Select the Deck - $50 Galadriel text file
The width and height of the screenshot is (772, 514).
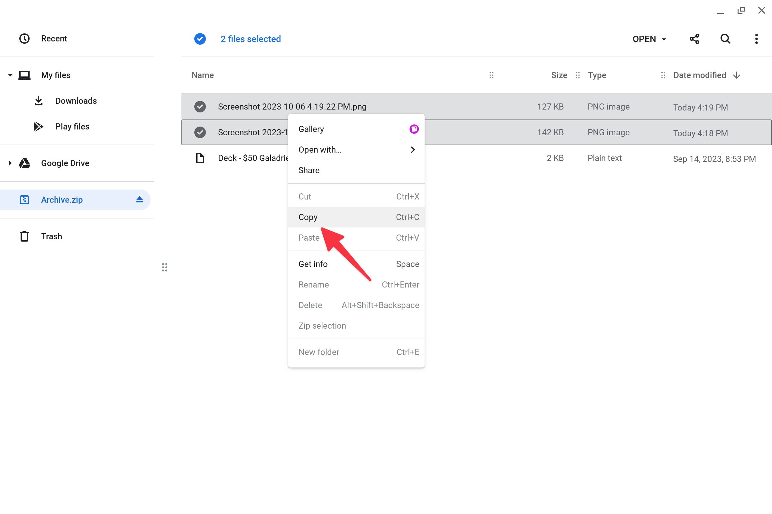[253, 158]
